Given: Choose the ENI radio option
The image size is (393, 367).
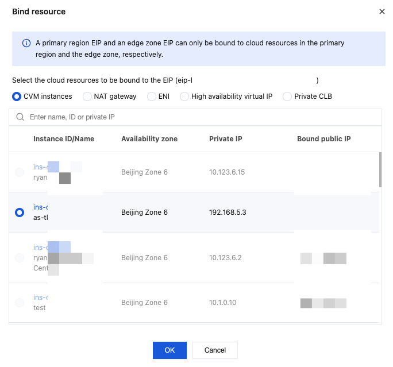Looking at the screenshot, I should click(x=152, y=96).
